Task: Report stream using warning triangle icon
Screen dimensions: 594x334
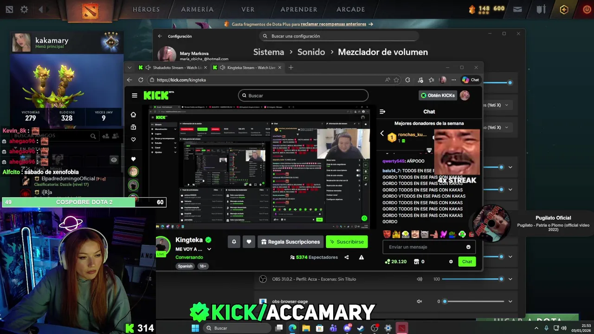Action: (362, 257)
